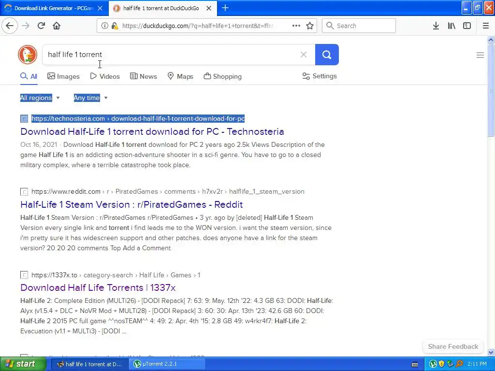Viewport: 495px width, 371px height.
Task: Click the keyboard icon in taskbar
Action: point(415,364)
